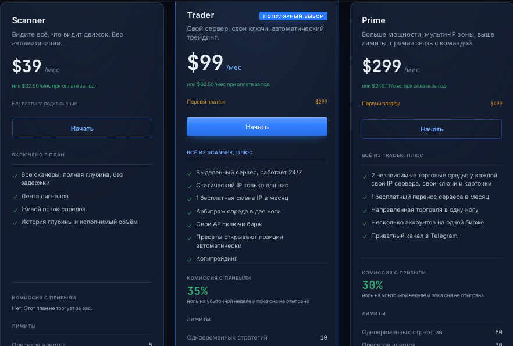Click the "Всё из Trader, плюс" heading
This screenshot has width=513, height=346.
pyautogui.click(x=393, y=155)
